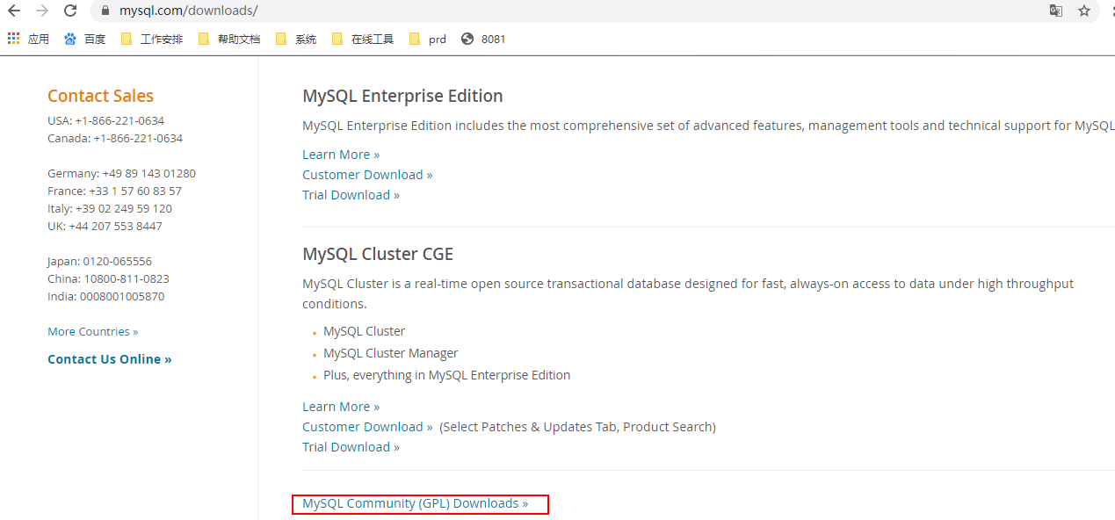Screen dimensions: 1115x520
Task: View site info via the padlock icon
Action: click(x=105, y=11)
